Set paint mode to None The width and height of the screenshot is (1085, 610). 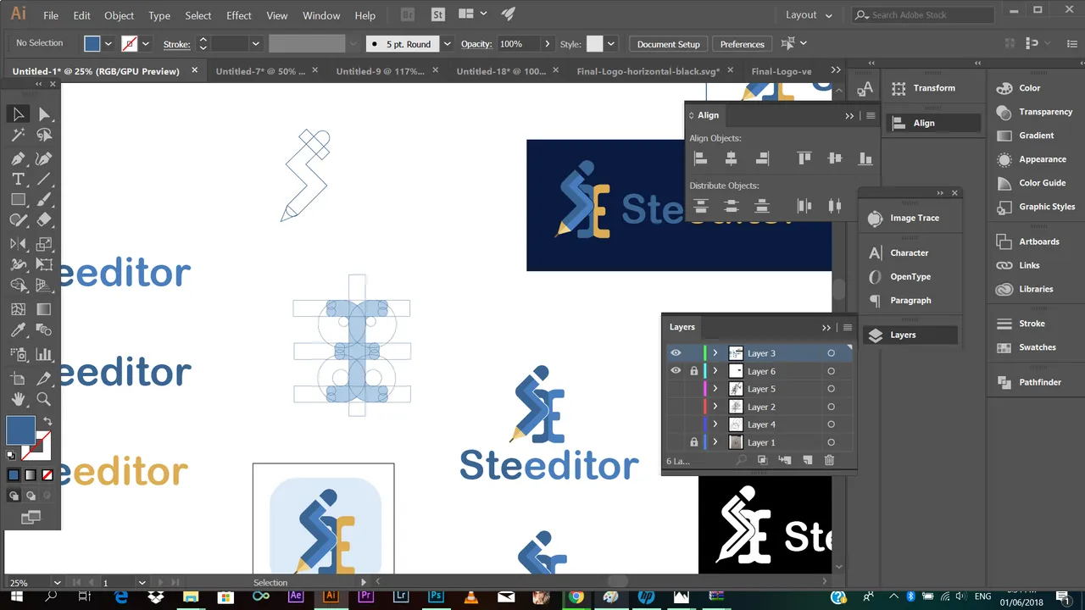tap(47, 475)
